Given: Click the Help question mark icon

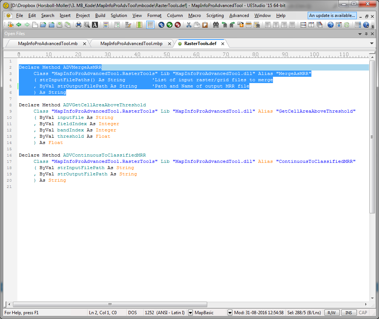Looking at the screenshot, I should [366, 25].
